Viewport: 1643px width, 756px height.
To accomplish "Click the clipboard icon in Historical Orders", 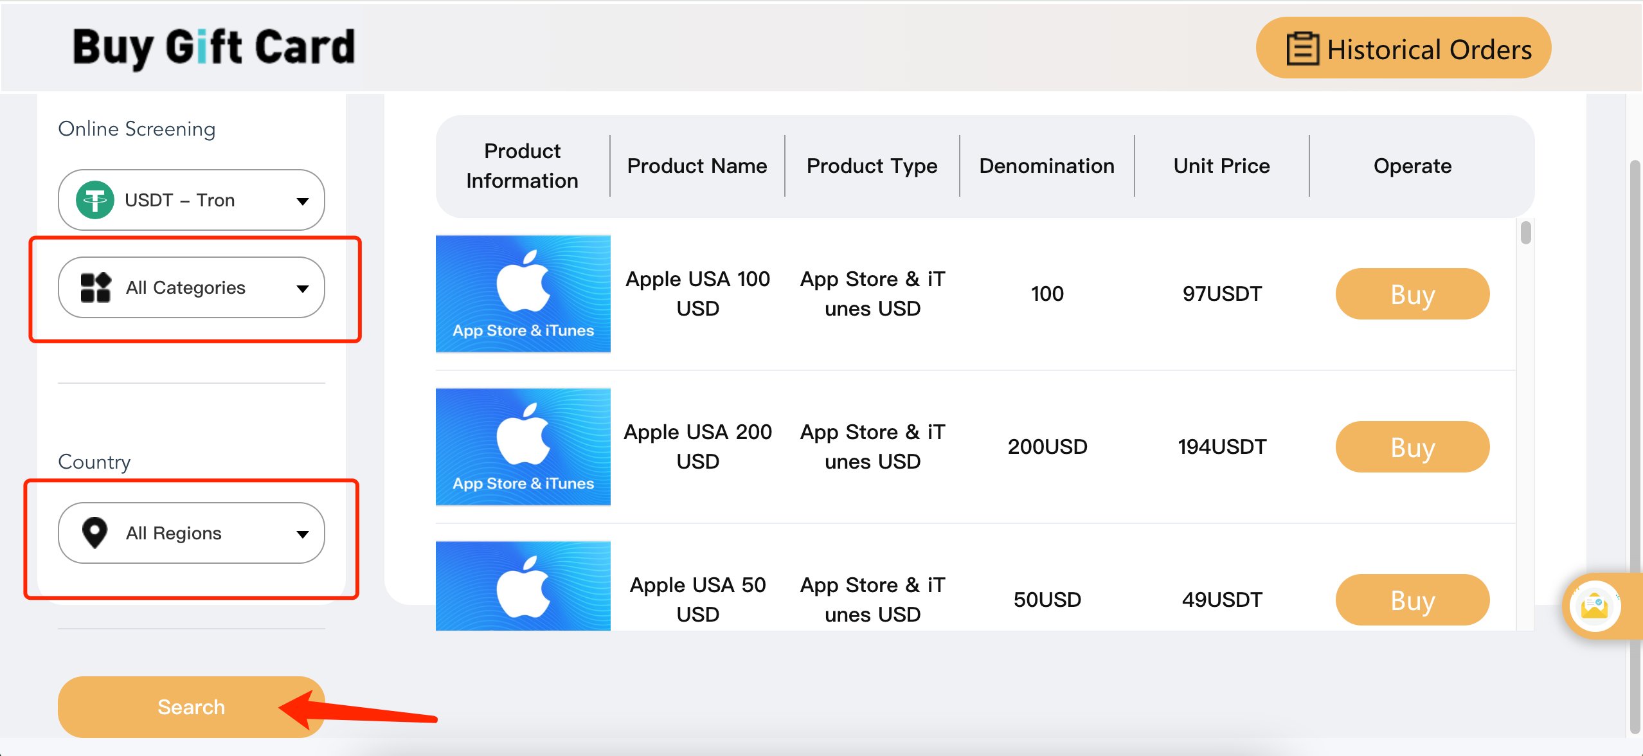I will pyautogui.click(x=1302, y=49).
